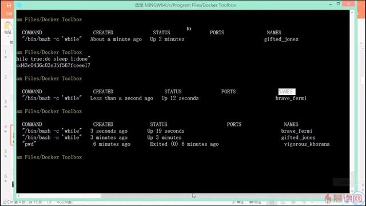The height and width of the screenshot is (206, 366).
Task: Click the status 'Up 2 minutes'
Action: click(167, 39)
